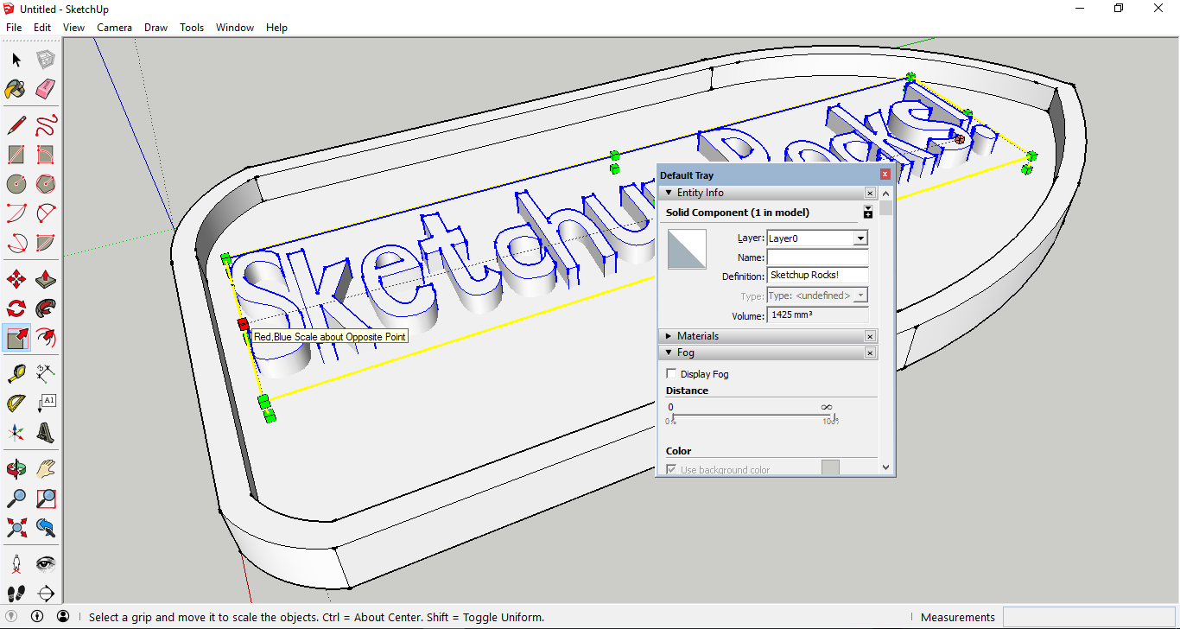This screenshot has height=629, width=1180.
Task: Select the Pan hand tool
Action: tap(46, 469)
